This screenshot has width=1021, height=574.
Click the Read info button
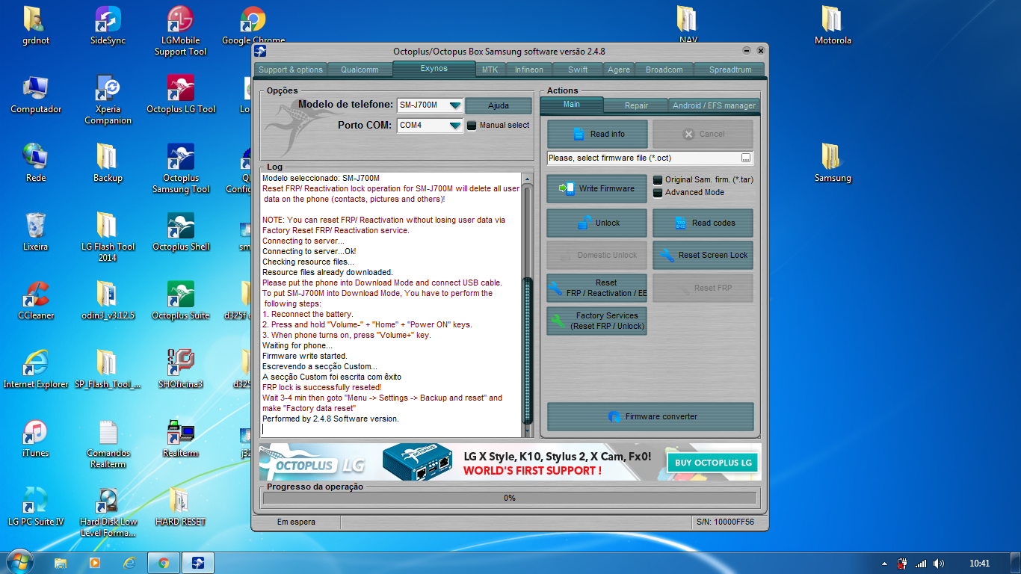point(597,135)
